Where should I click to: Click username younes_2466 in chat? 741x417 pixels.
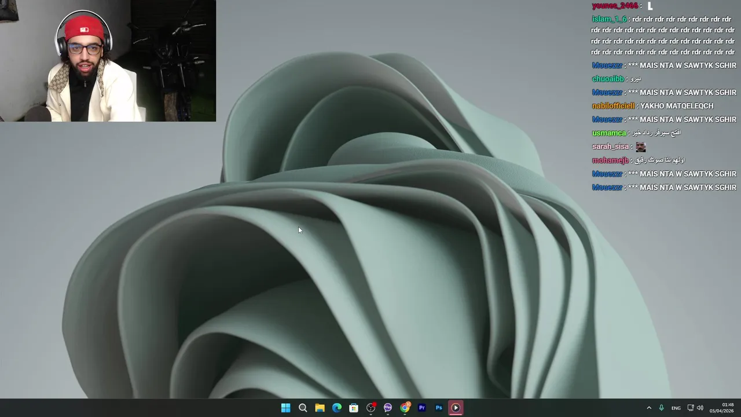(x=615, y=6)
